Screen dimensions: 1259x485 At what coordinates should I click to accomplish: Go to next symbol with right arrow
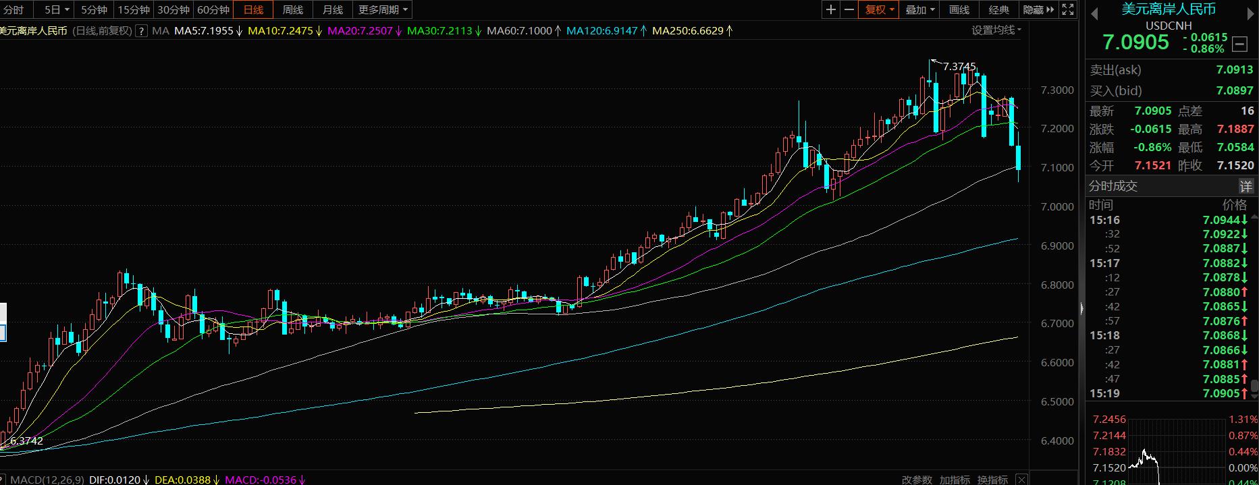[1251, 14]
